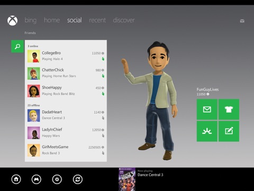Select ChatterChick from the friends list
The image size is (254, 191).
[66, 73]
